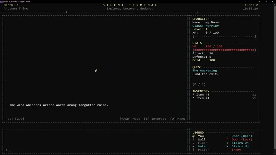Screen dimensions: 276x155
Task: Click the [WASD] Move hint
Action: (130, 118)
